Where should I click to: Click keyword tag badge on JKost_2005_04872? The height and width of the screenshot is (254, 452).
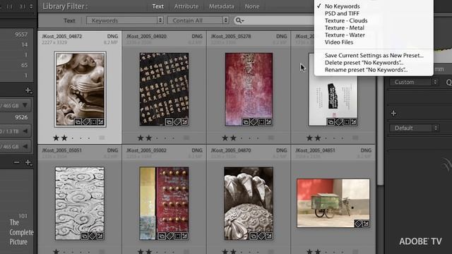coord(86,122)
